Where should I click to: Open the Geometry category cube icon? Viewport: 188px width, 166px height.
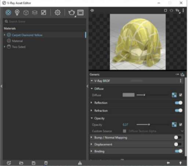(26, 12)
